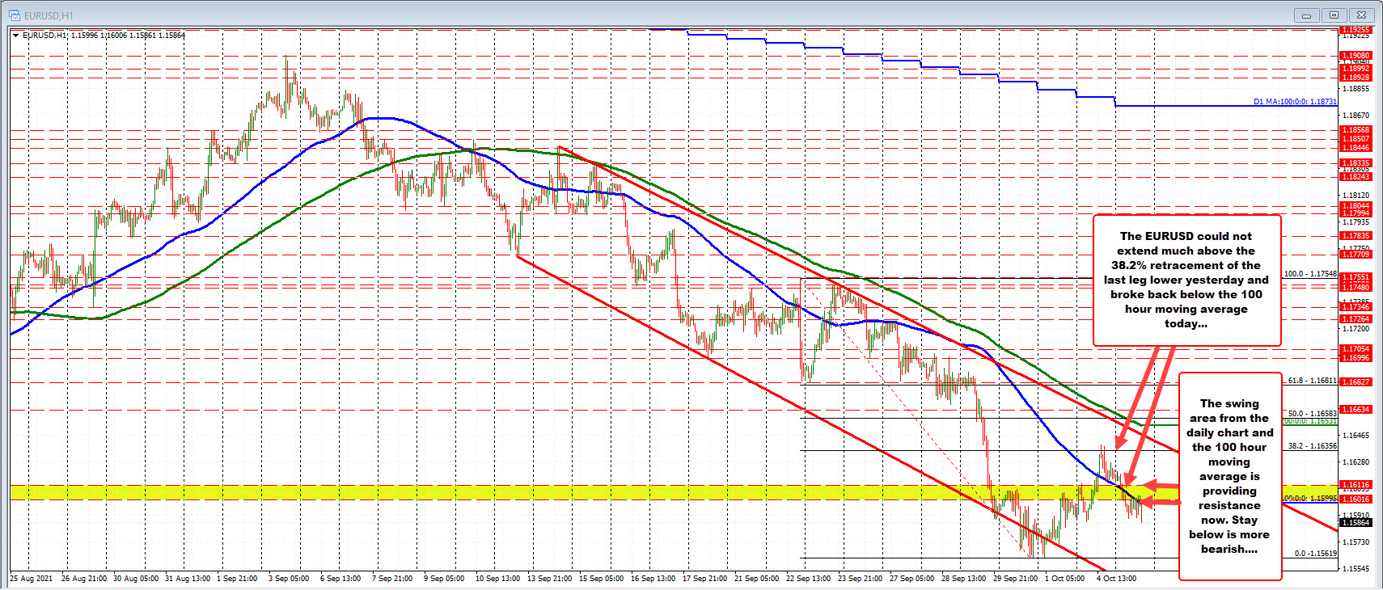
Task: Click the EURUSD,H1 title bar text
Action: (x=49, y=15)
